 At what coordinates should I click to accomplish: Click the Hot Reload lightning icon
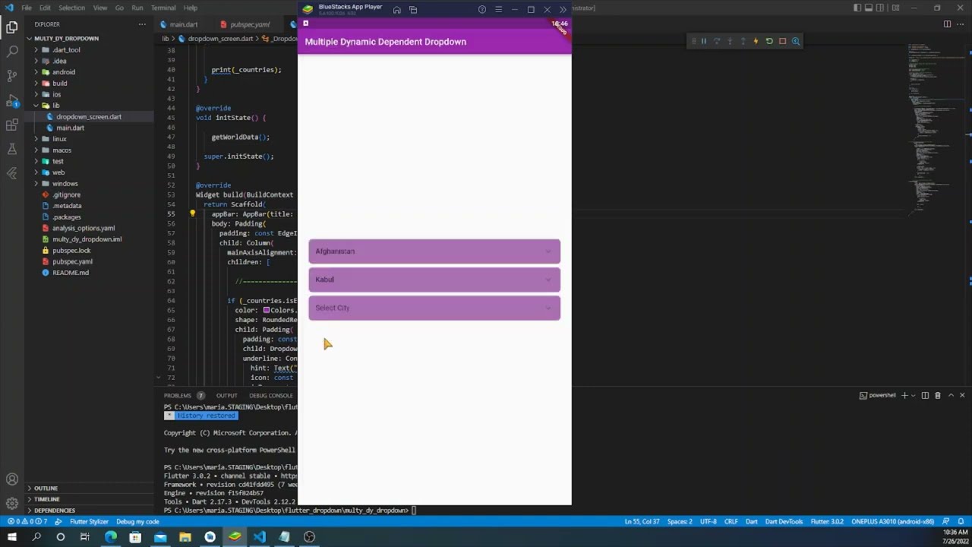click(756, 41)
